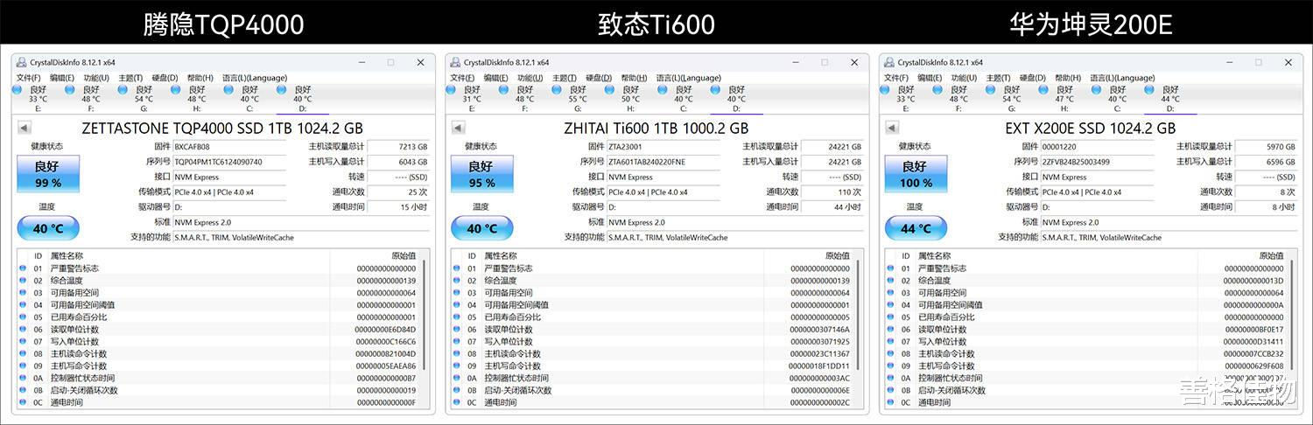Click the 良好 100 % health status button

click(916, 174)
